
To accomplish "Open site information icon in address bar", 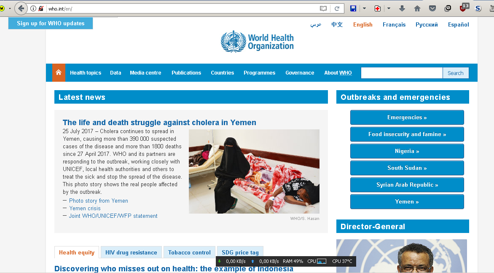I will point(33,8).
